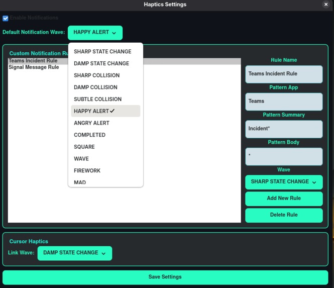Click the Save Settings button
Image resolution: width=334 pixels, height=288 pixels.
[x=165, y=277]
